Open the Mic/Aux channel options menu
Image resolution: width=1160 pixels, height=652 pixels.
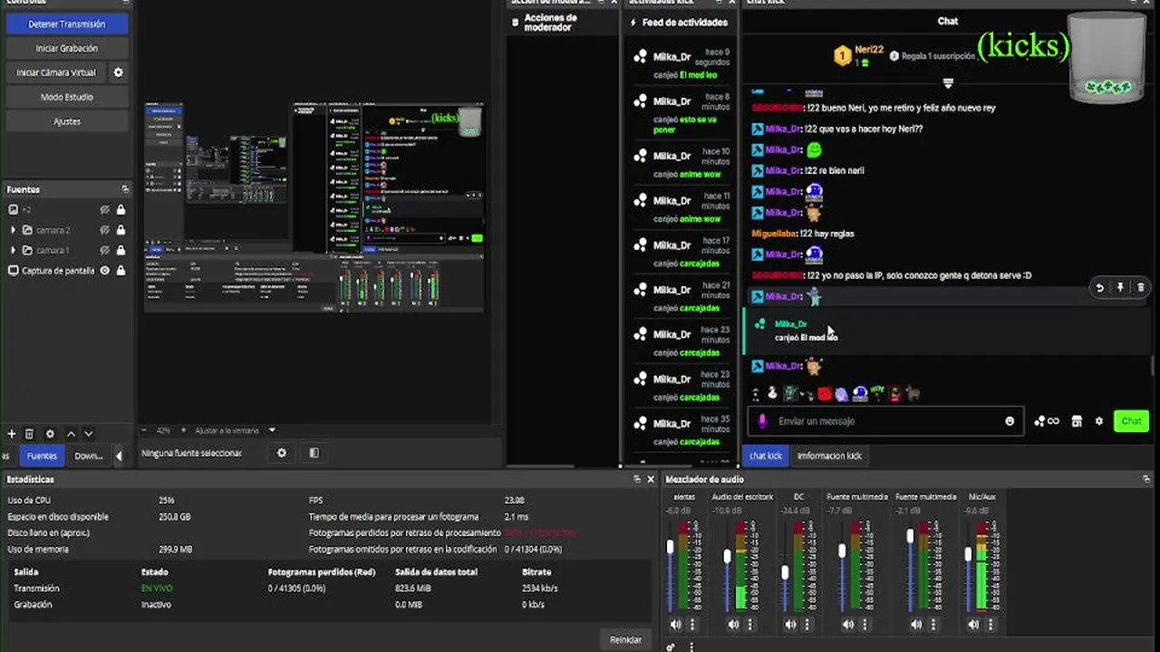[990, 624]
